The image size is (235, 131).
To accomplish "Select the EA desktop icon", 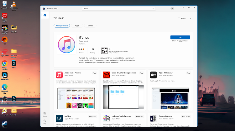I will pos(5,40).
